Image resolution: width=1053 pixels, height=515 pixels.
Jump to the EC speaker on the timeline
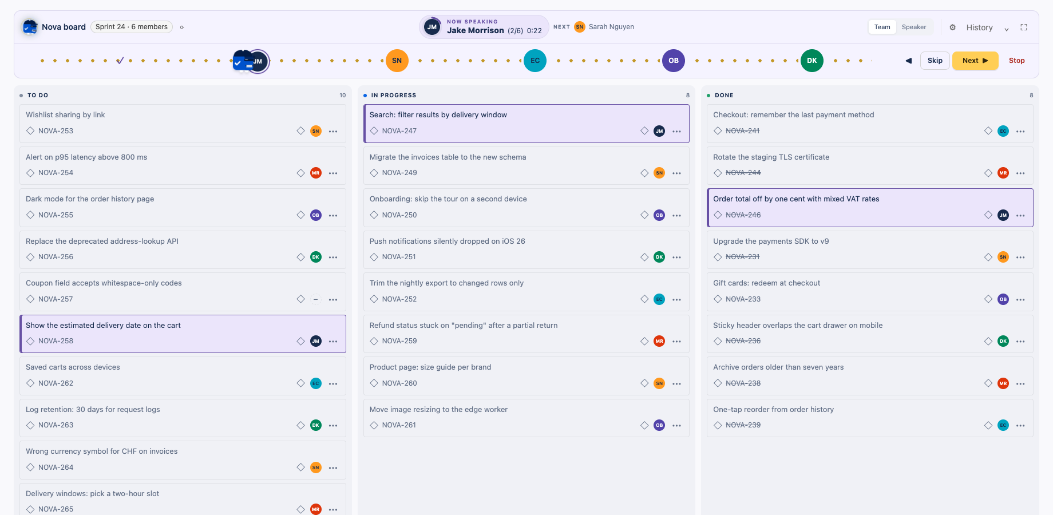tap(535, 61)
